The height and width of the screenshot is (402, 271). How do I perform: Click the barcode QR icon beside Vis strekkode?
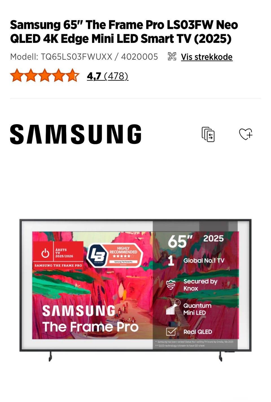coord(172,56)
